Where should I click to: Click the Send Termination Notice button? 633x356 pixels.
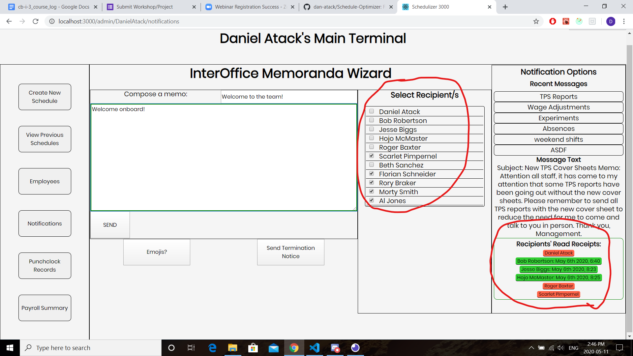[290, 252]
